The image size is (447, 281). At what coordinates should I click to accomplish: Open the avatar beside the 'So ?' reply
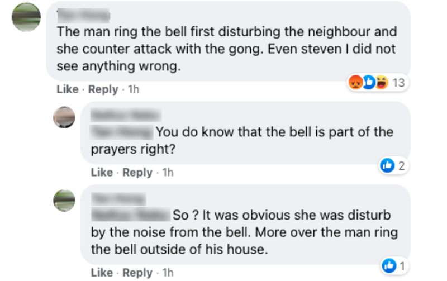[x=64, y=200]
